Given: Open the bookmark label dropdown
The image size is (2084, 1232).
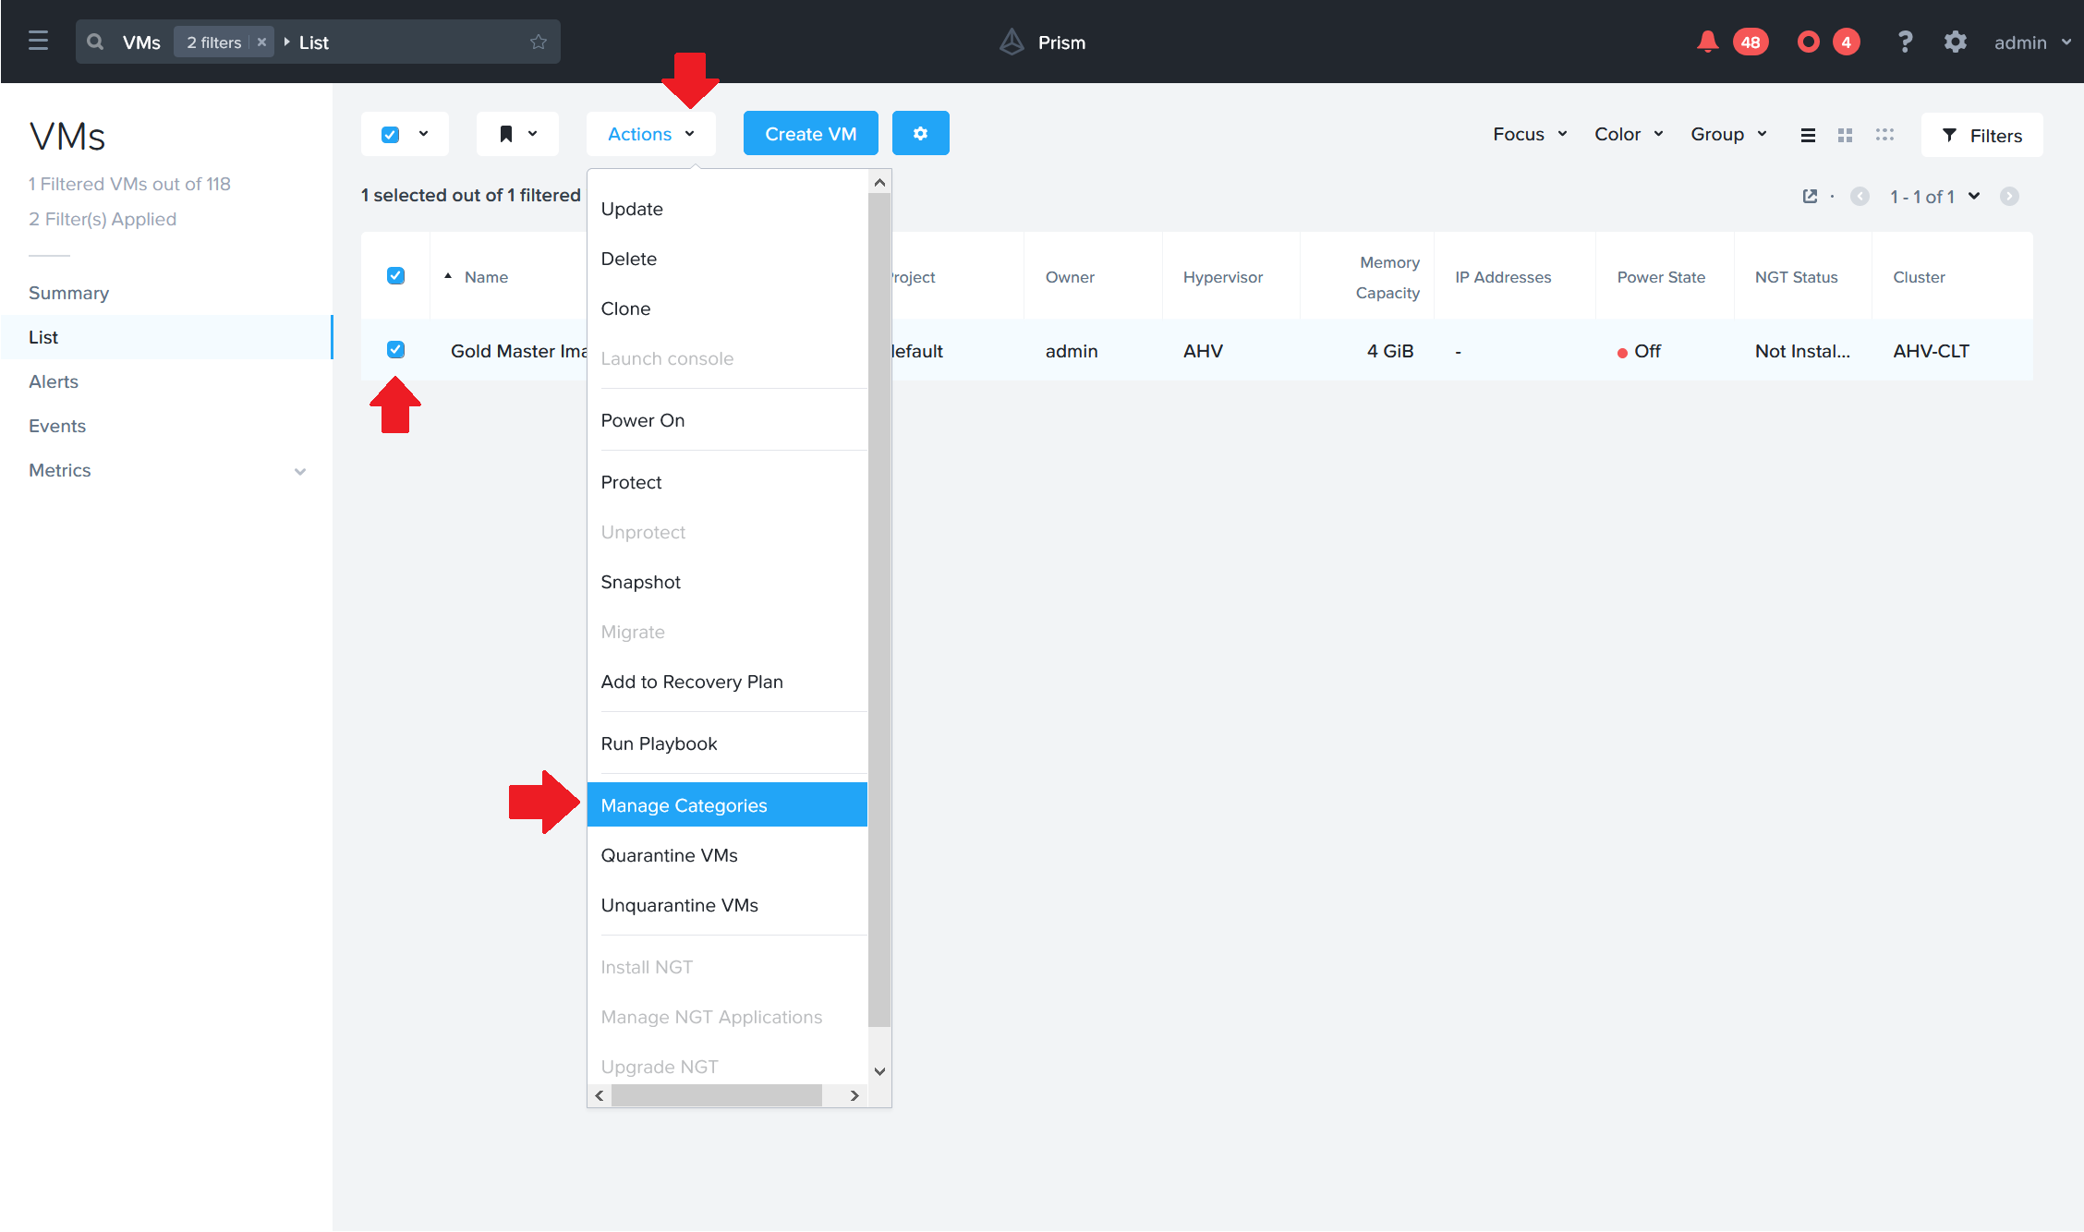Looking at the screenshot, I should tap(517, 134).
